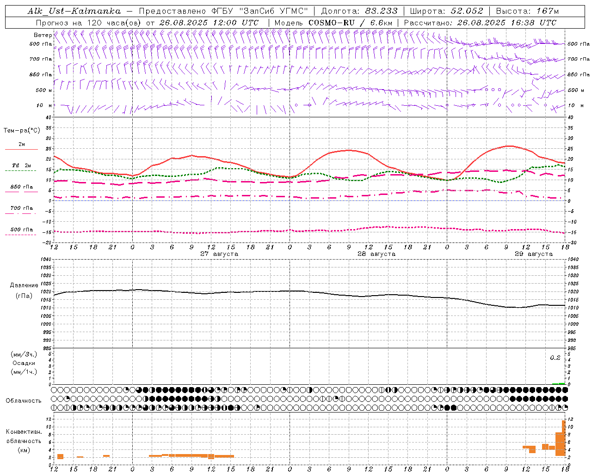Click the station title Alk_Ust-Kalmanka
Image resolution: width=592 pixels, height=473 pixels.
coord(74,11)
